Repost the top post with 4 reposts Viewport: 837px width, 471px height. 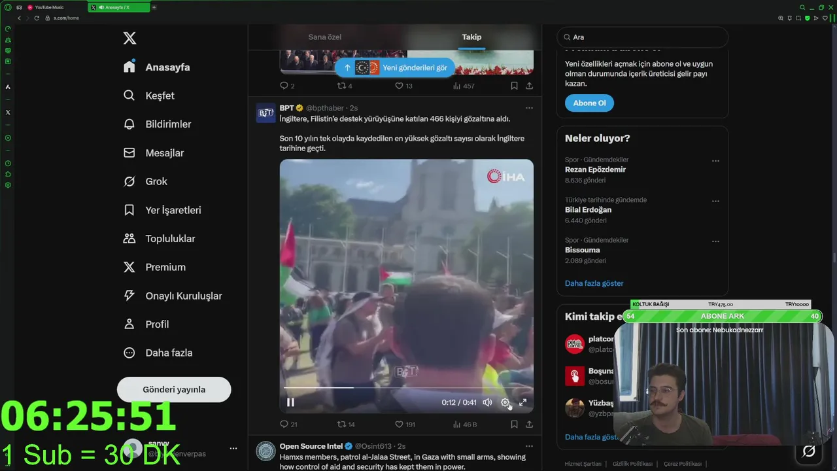[345, 86]
